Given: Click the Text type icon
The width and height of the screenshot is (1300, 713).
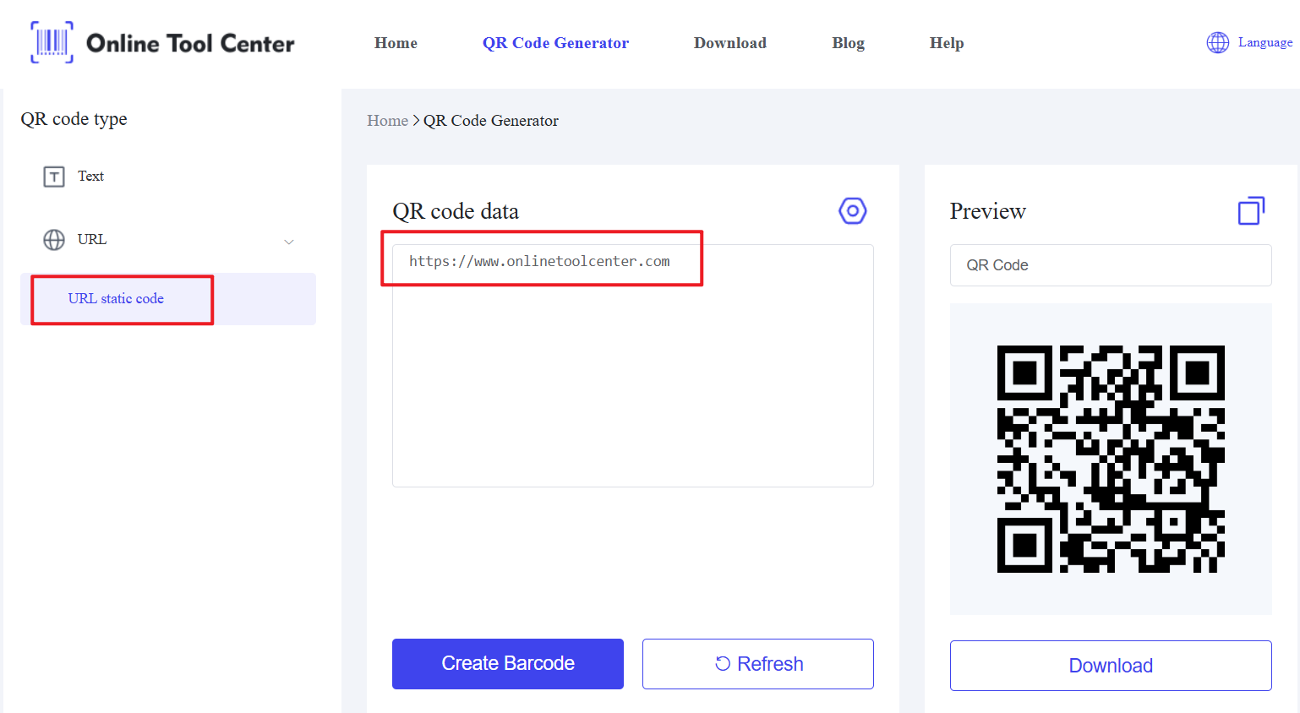Looking at the screenshot, I should coord(54,177).
